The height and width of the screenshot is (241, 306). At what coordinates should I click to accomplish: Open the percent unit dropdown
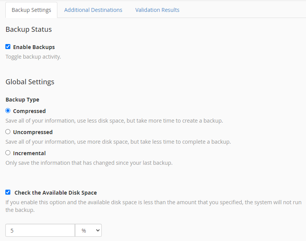click(88, 230)
